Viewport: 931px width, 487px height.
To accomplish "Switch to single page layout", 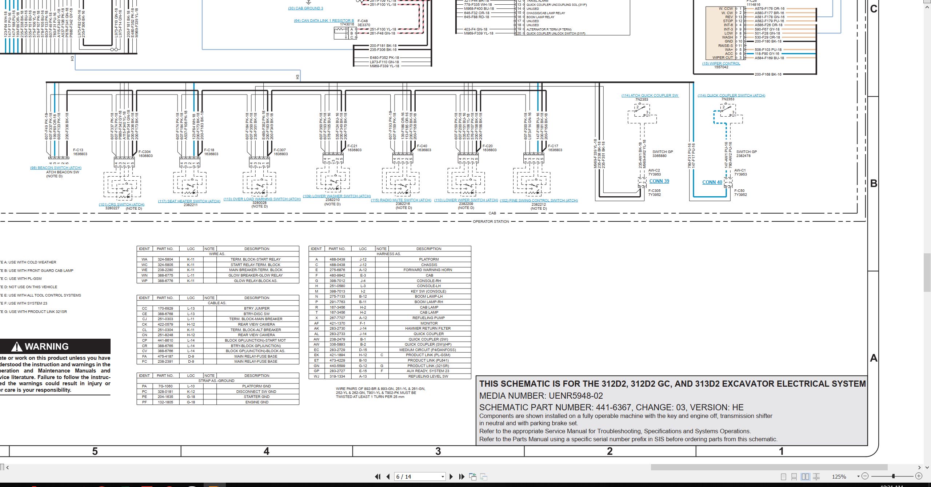I will [x=783, y=476].
